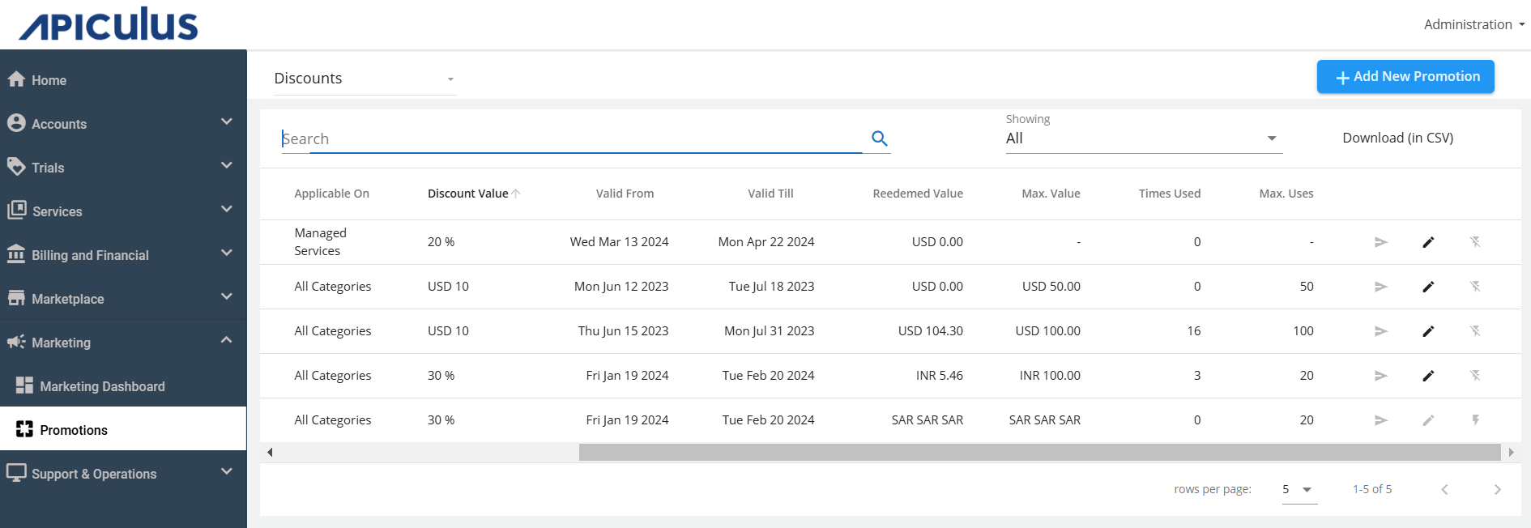Edit the INR 5.46 redeemed promotion
The height and width of the screenshot is (528, 1531).
pos(1429,376)
